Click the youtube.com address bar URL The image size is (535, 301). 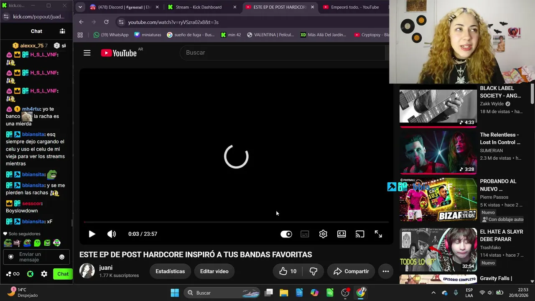[x=173, y=22]
